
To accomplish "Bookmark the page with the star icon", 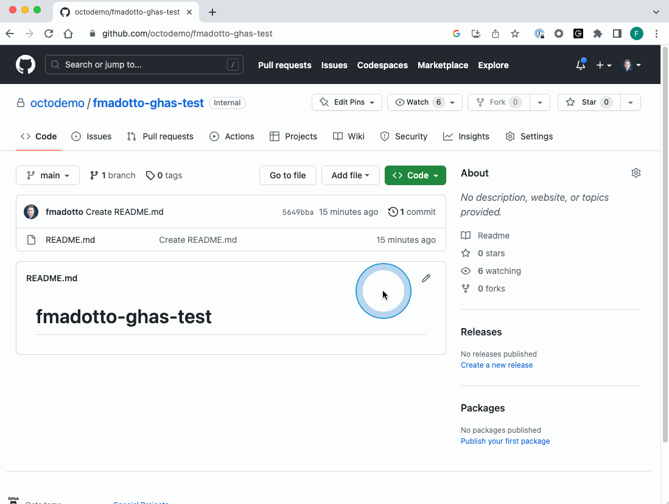I will 514,33.
